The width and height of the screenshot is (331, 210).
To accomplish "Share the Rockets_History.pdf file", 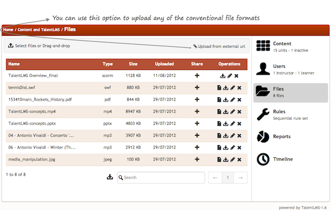I will pyautogui.click(x=197, y=100).
